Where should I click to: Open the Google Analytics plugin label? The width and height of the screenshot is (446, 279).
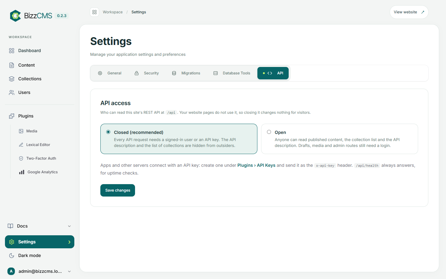point(43,172)
